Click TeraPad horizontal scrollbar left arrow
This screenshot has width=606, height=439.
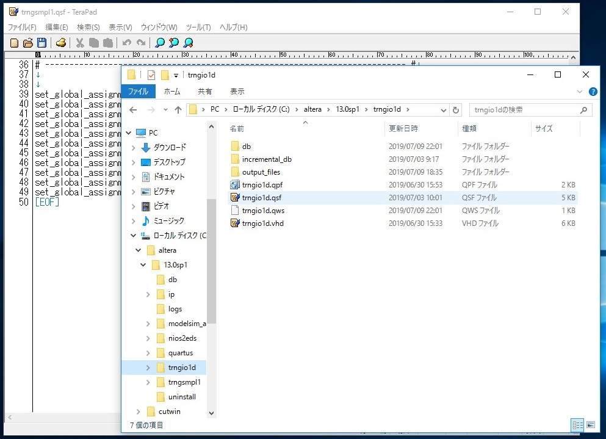(x=10, y=418)
